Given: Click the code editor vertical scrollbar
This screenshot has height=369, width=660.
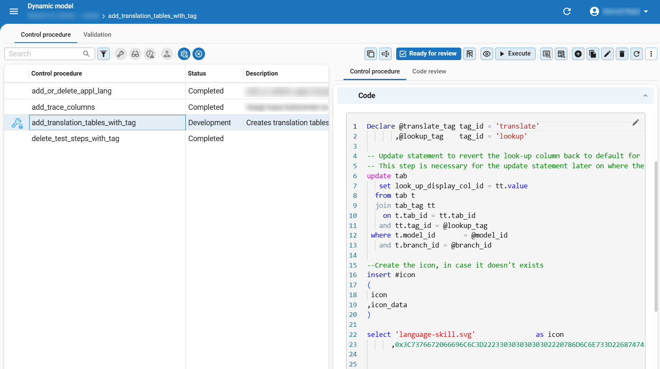Looking at the screenshot, I should (x=656, y=236).
